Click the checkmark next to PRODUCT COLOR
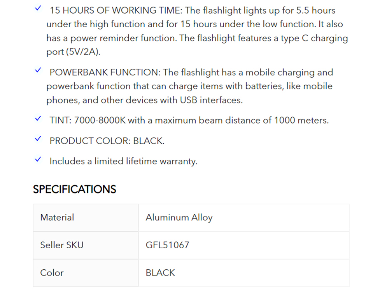Screen dimensions: 387x293 (x=38, y=139)
